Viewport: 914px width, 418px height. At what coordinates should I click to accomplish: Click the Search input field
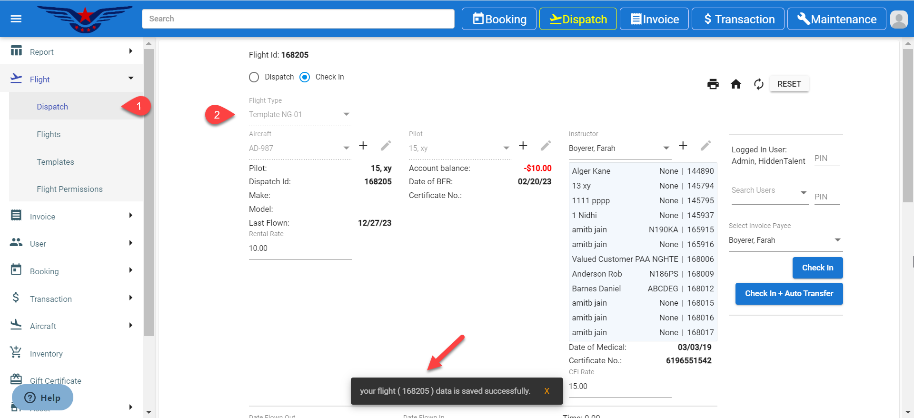pos(298,19)
